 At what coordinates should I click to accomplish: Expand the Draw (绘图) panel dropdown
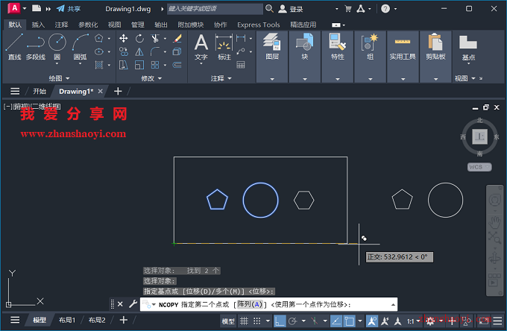coord(59,78)
